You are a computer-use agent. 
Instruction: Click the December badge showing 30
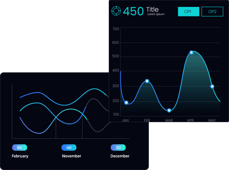(118, 148)
